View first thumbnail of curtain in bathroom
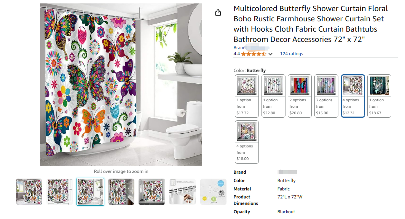Image resolution: width=405 pixels, height=219 pixels. 29,192
